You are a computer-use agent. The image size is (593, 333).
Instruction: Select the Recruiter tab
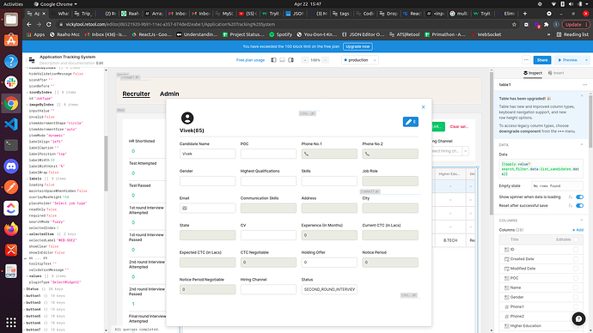136,94
